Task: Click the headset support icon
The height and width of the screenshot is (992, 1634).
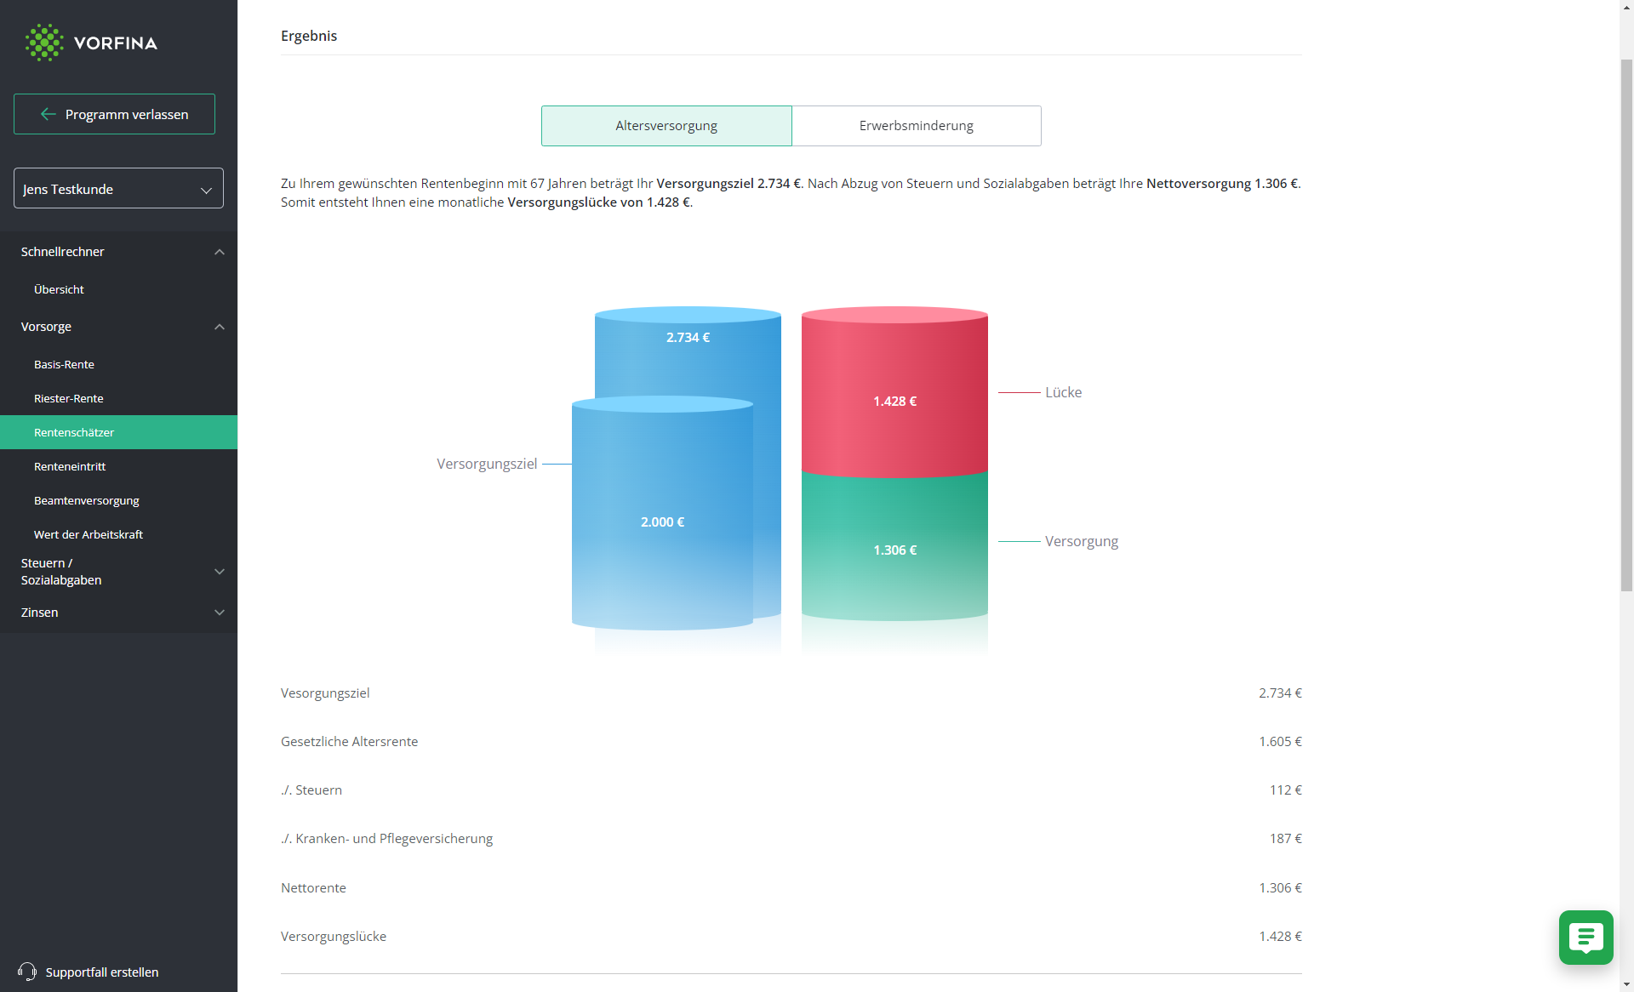Action: point(27,972)
